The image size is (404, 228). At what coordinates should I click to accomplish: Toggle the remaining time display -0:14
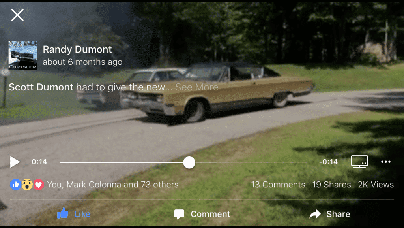pos(328,162)
